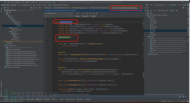Viewport: 190px width, 103px height.
Task: Toggle regex option in find bar
Action: click(72, 13)
